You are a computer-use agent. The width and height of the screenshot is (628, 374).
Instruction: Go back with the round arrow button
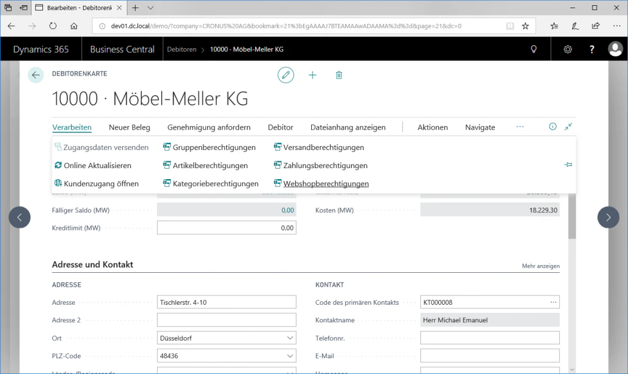(35, 75)
